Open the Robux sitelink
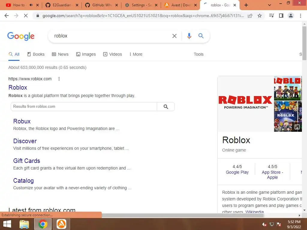This screenshot has width=307, height=230. [x=22, y=121]
